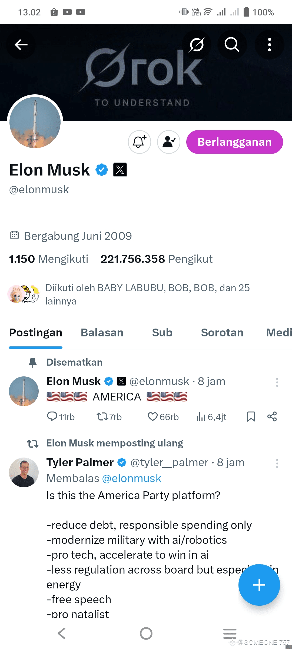Open more options on Tyler Palmer's post
Image resolution: width=292 pixels, height=649 pixels.
277,463
